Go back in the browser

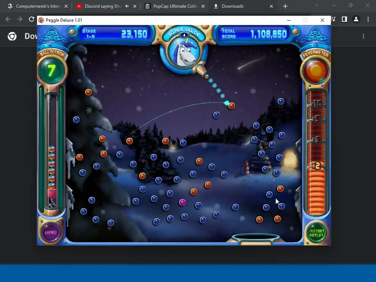point(8,19)
